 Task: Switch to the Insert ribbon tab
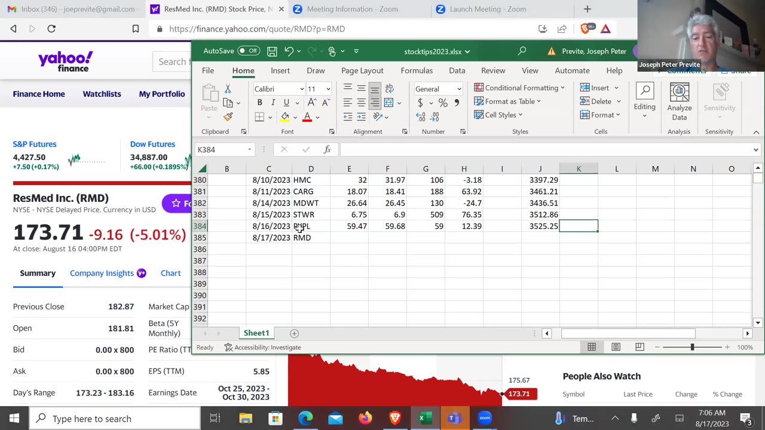coord(280,70)
